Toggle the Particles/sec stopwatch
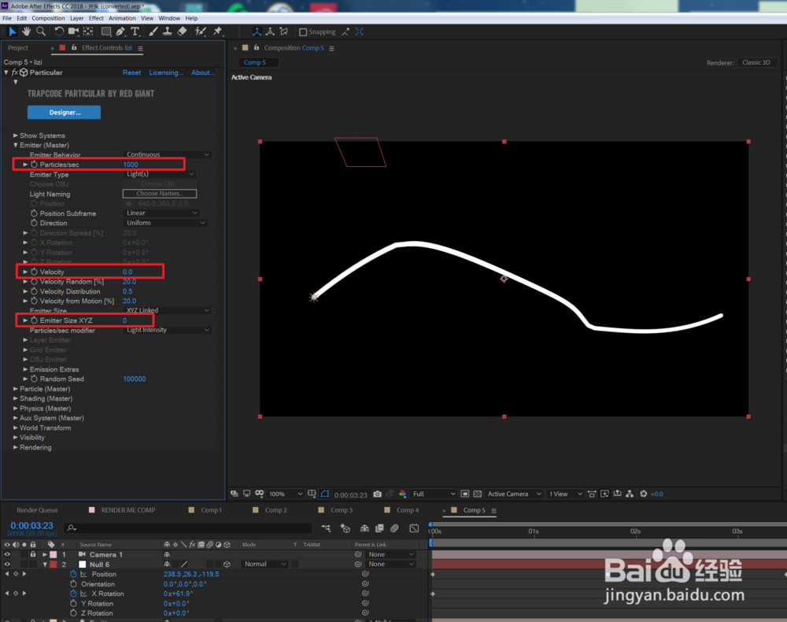 click(x=34, y=165)
